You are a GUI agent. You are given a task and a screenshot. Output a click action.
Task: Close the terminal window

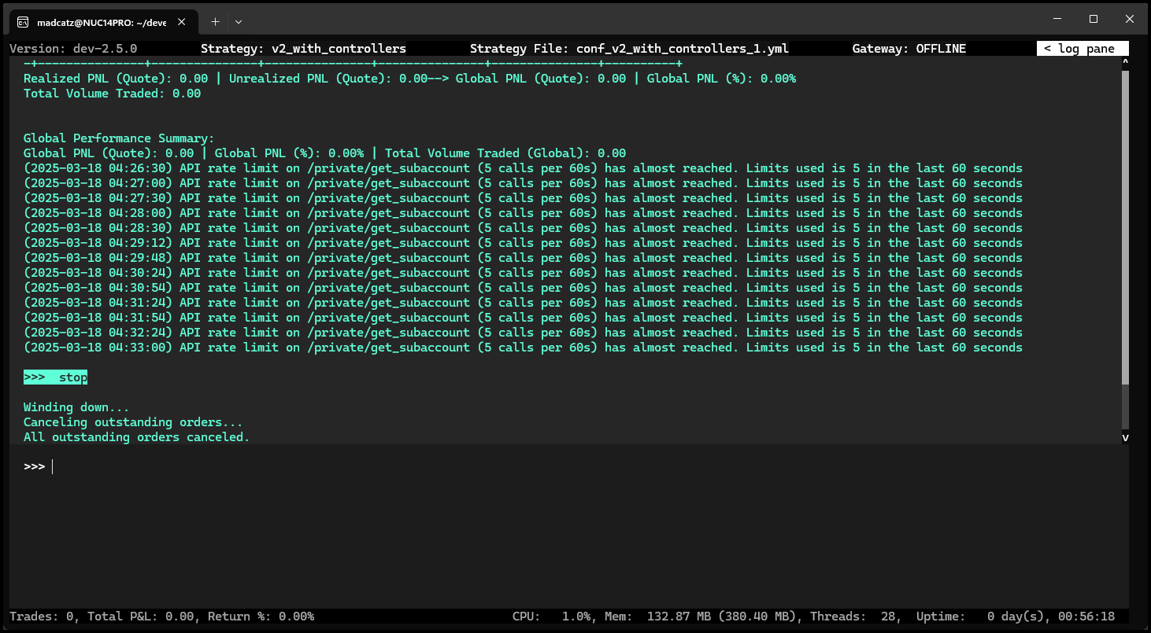coord(1129,19)
